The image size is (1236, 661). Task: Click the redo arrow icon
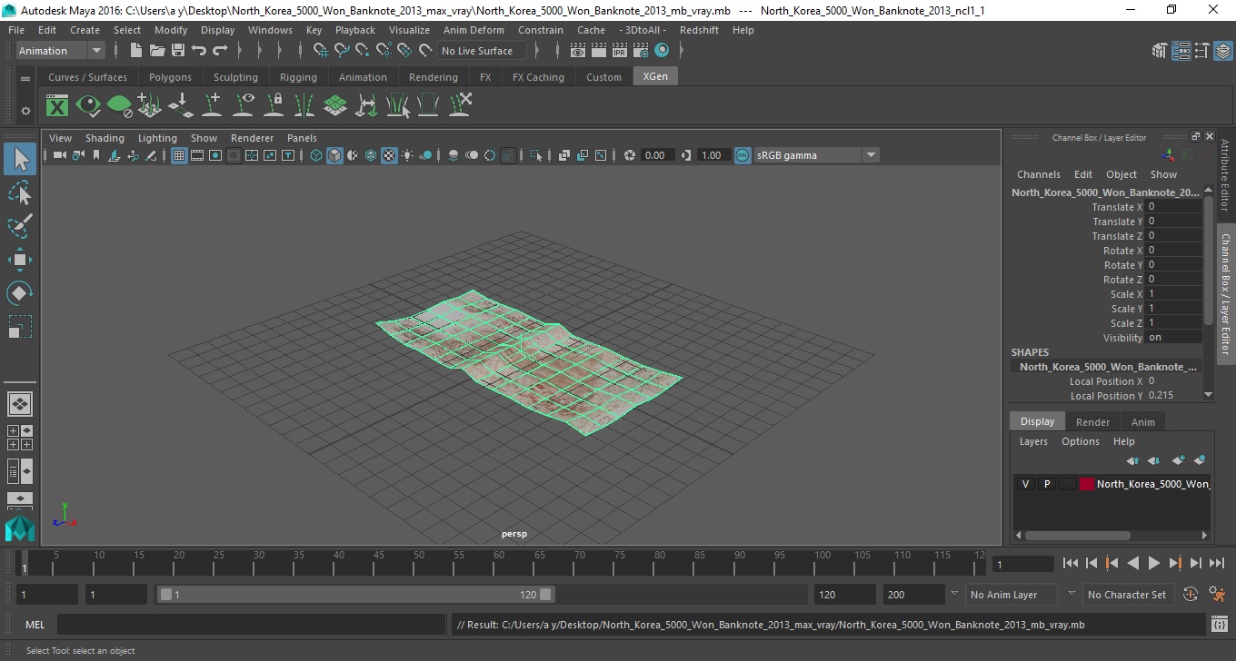click(220, 51)
